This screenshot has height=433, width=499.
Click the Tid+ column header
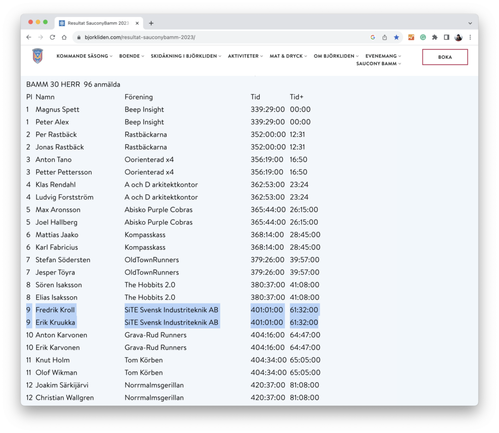(x=297, y=97)
